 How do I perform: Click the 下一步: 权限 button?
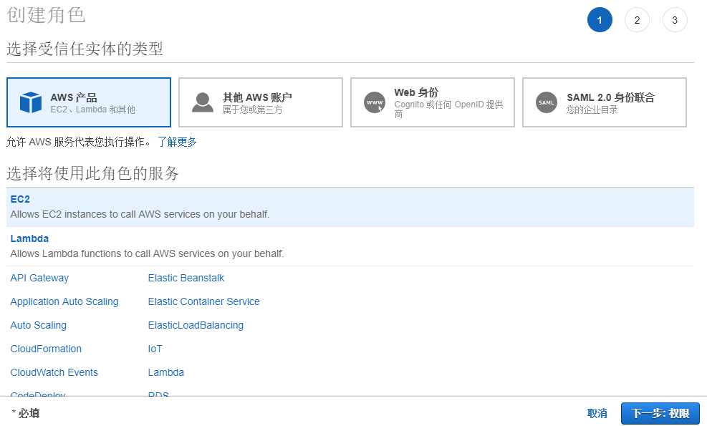click(660, 413)
